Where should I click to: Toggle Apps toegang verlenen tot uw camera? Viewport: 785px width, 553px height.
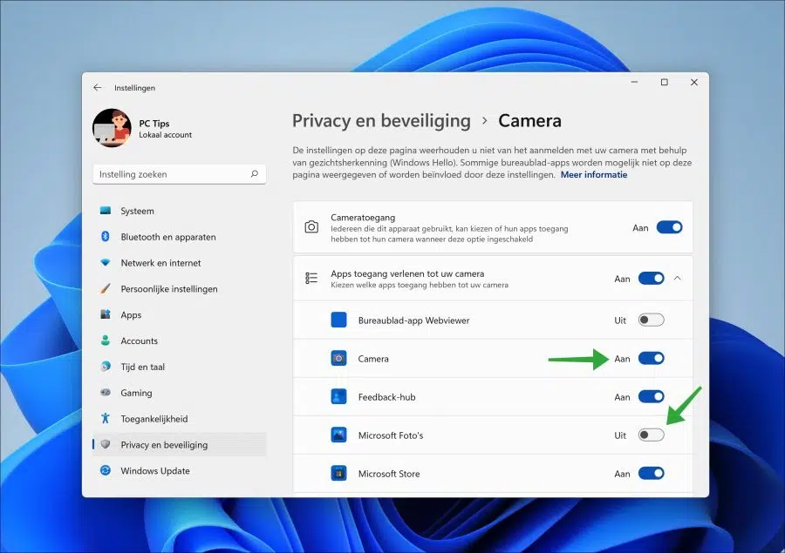point(652,279)
